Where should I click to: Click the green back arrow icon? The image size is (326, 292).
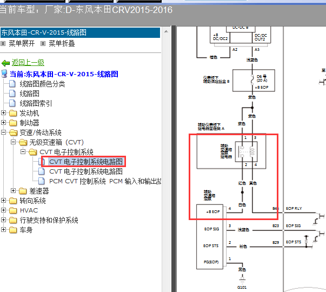click(x=5, y=63)
